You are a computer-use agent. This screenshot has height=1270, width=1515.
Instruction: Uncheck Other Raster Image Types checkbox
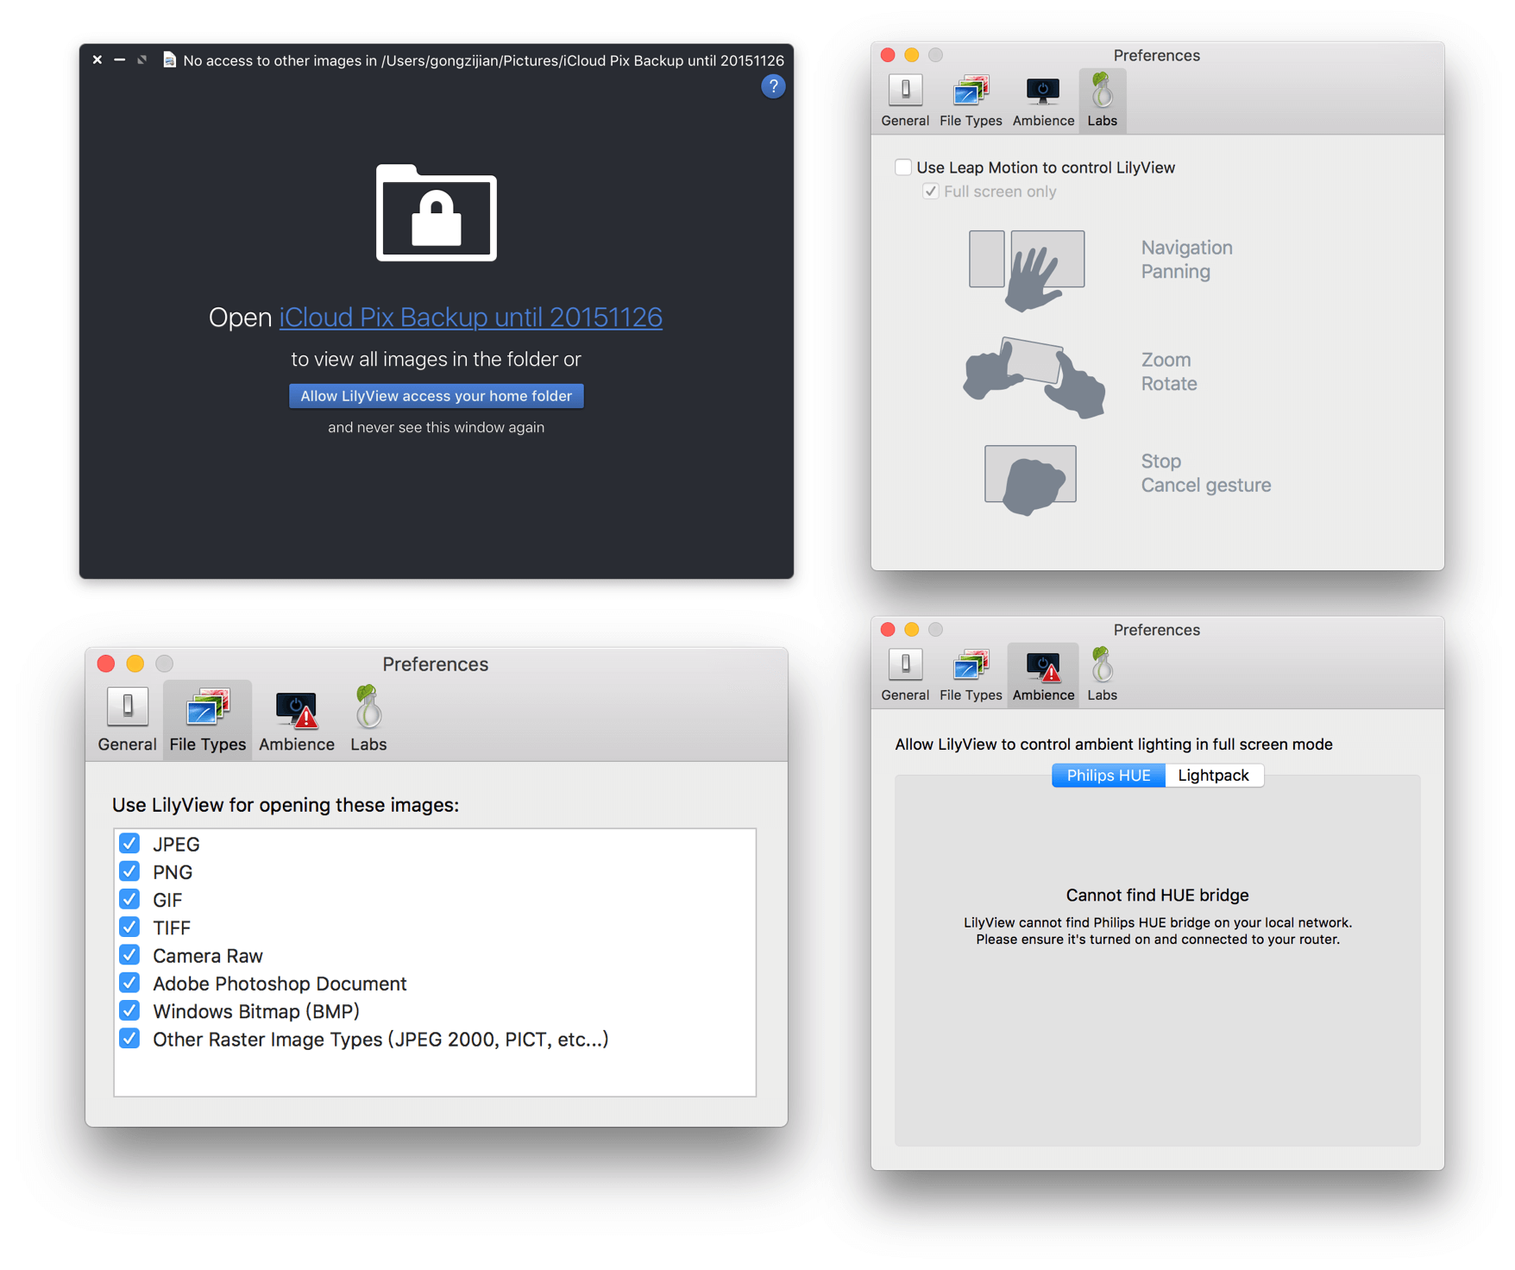tap(130, 1039)
